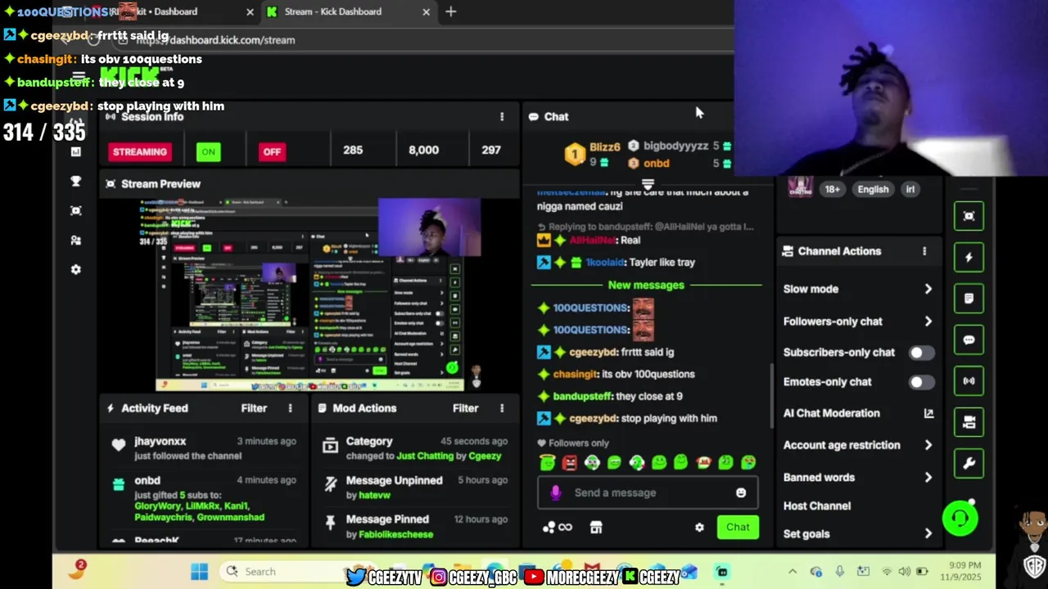This screenshot has height=589, width=1048.
Task: Show hidden system tray icons chevron
Action: 793,571
